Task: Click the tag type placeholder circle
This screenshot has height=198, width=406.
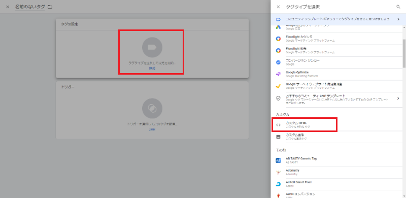Action: point(152,47)
